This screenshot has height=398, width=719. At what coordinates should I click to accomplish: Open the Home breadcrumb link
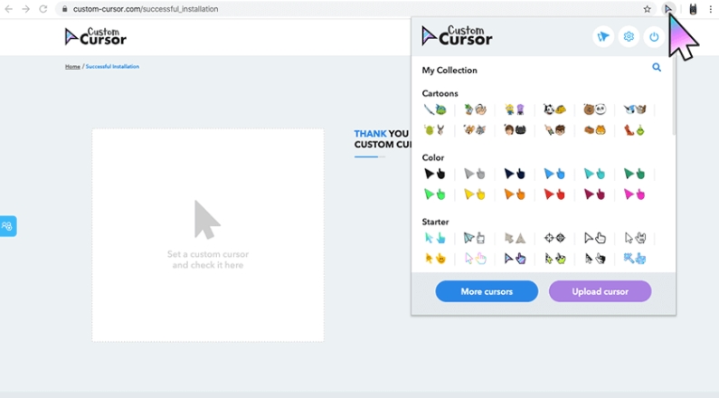click(72, 66)
